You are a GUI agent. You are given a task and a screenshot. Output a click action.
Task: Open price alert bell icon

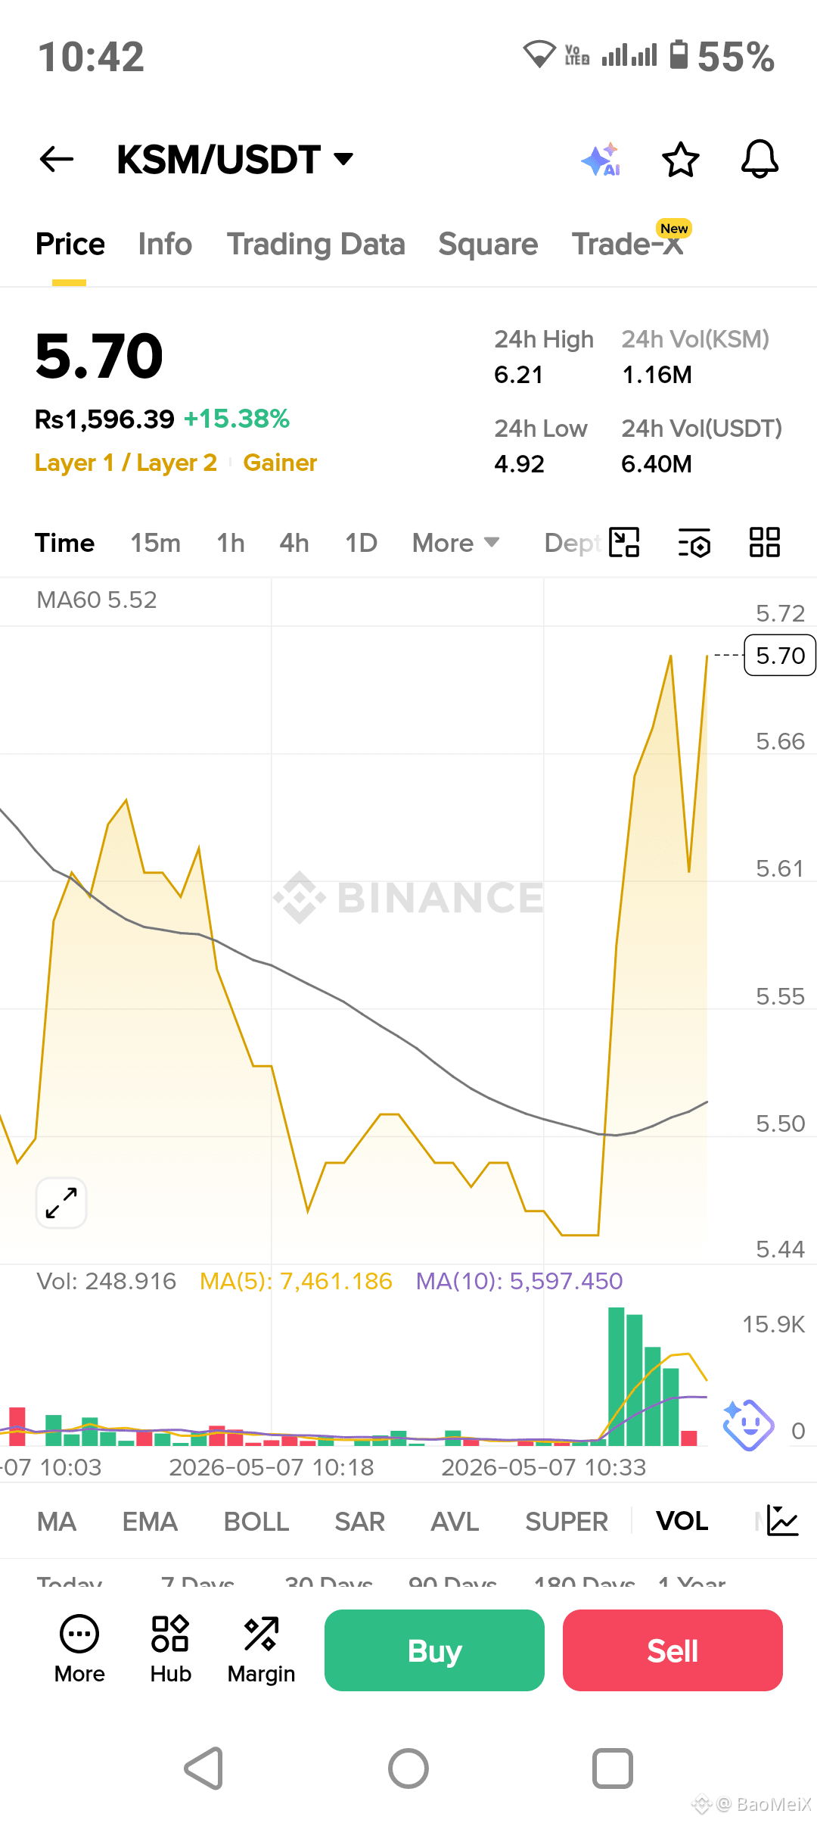[x=760, y=159]
